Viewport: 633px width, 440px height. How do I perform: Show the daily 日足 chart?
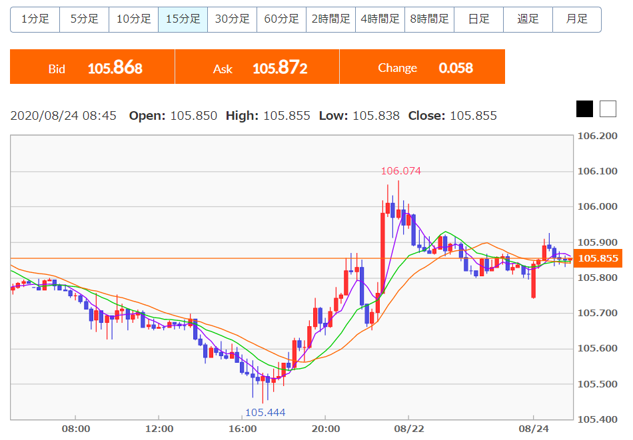478,19
